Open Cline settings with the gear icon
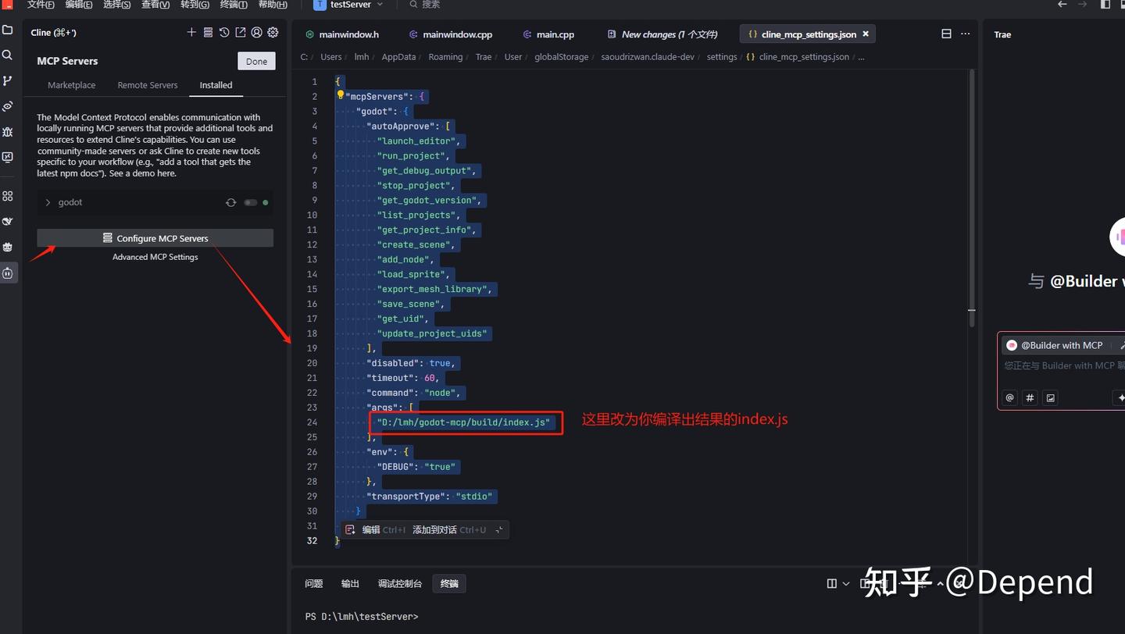The height and width of the screenshot is (634, 1125). [273, 32]
